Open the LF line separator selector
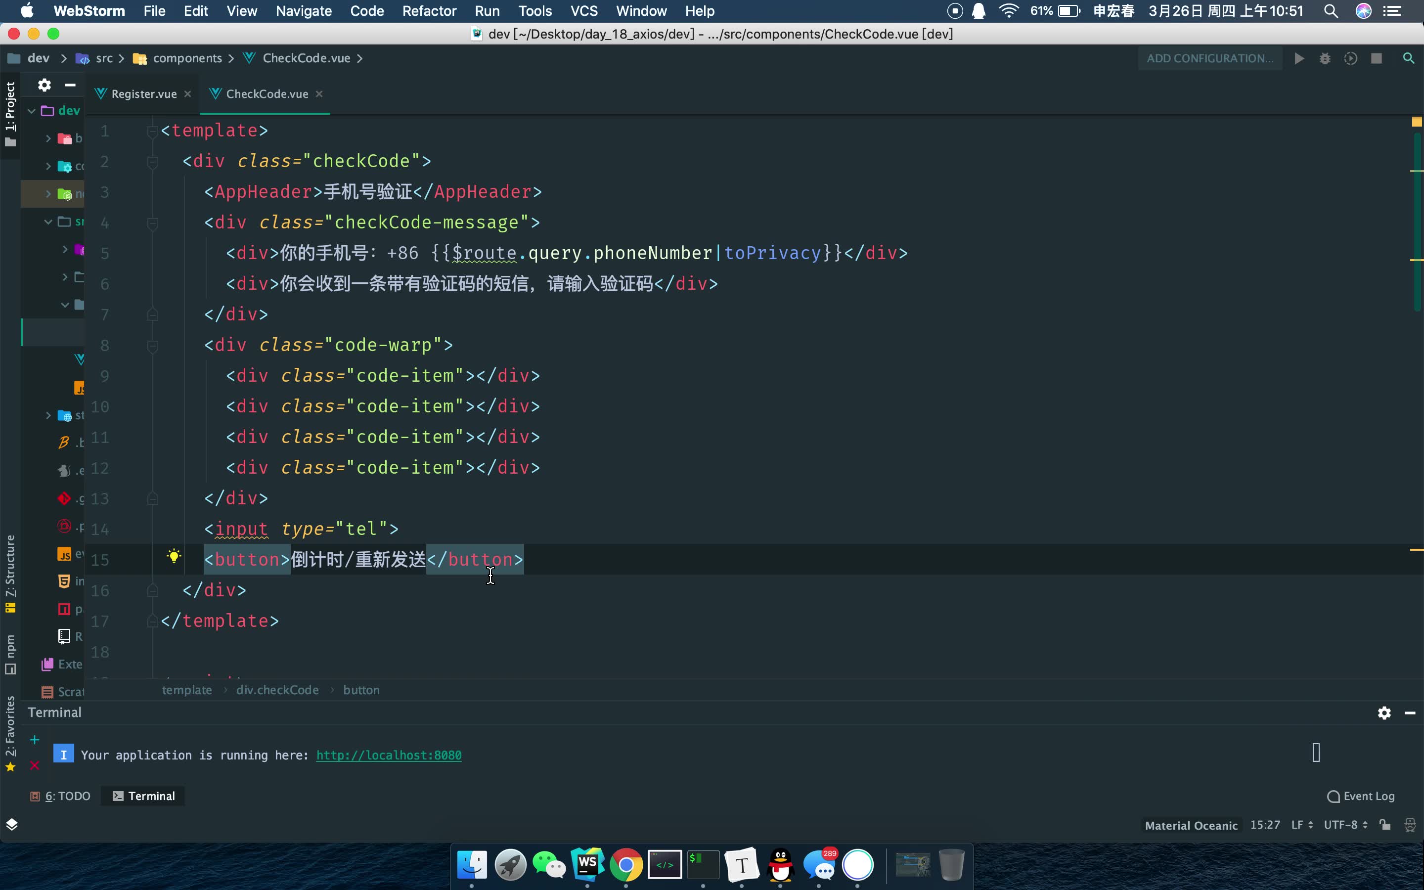1424x890 pixels. (x=1300, y=825)
